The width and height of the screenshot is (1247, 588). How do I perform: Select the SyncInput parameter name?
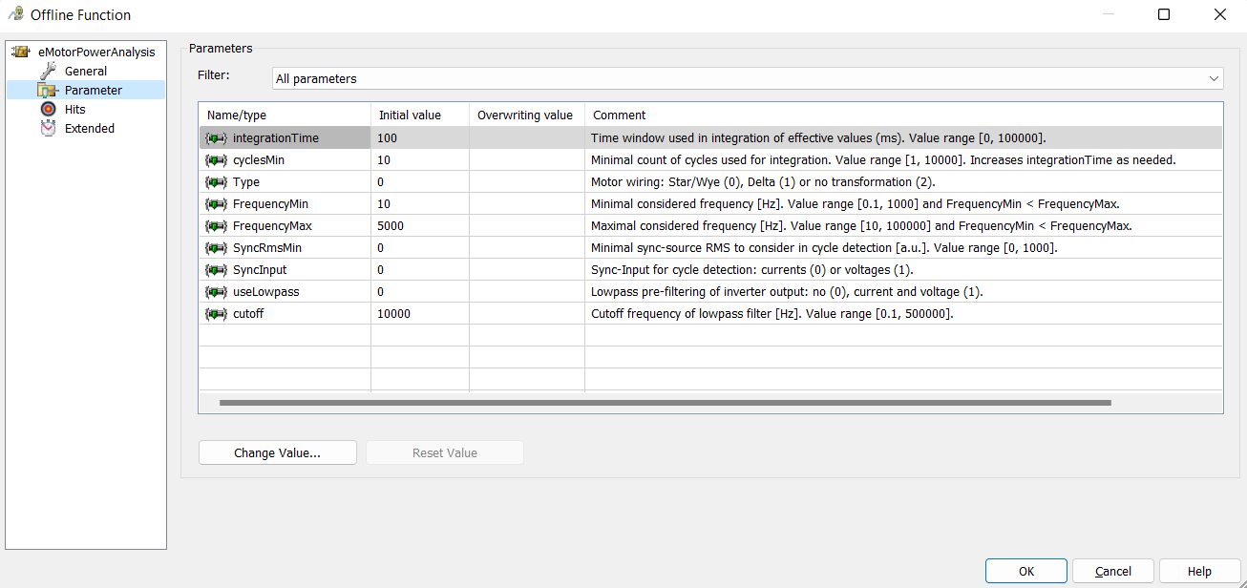tap(260, 270)
